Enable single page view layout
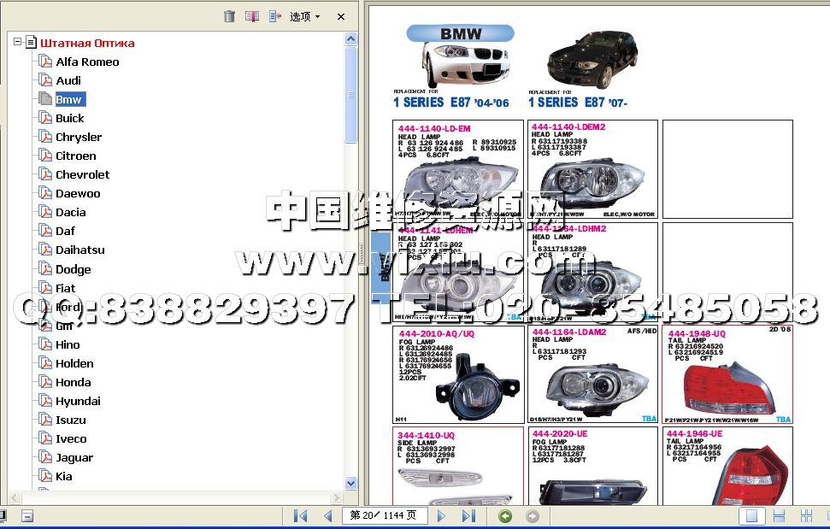Image resolution: width=830 pixels, height=529 pixels. tap(751, 515)
